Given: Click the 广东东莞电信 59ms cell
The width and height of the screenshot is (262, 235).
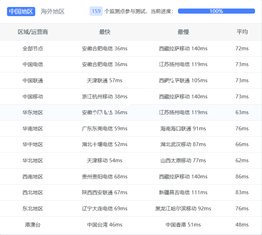Looking at the screenshot, I should tap(105, 128).
